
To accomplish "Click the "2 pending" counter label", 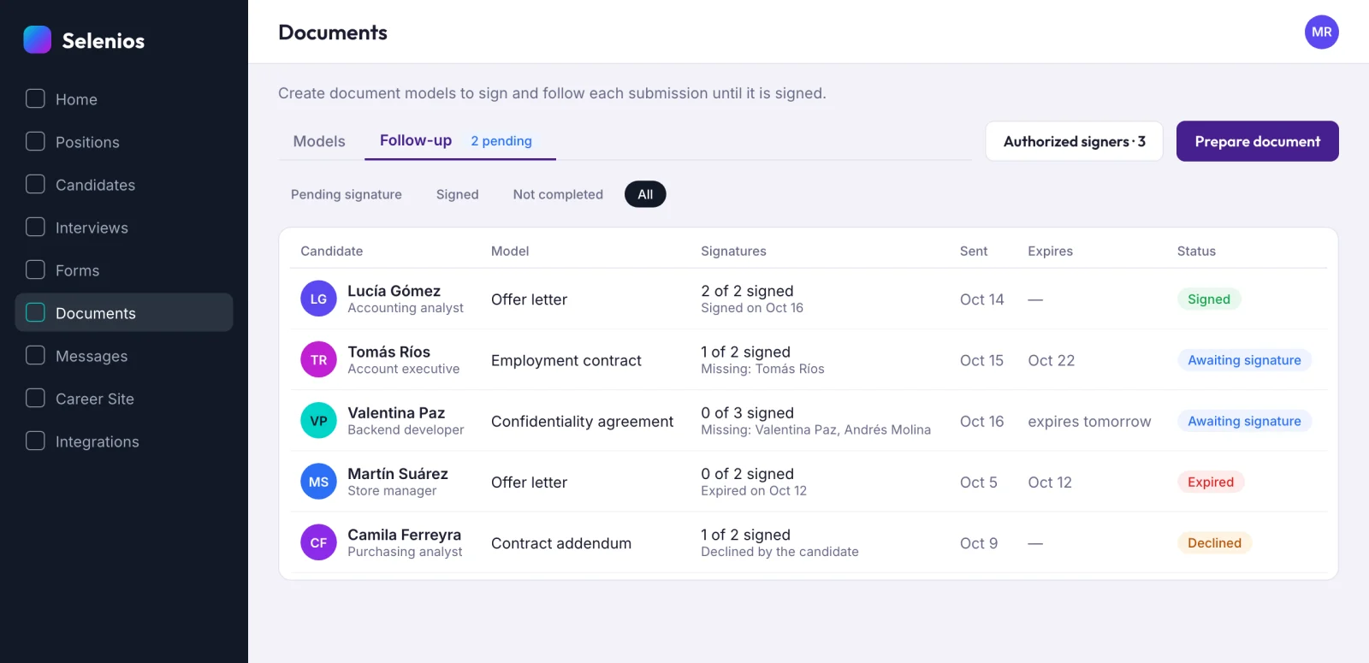I will pyautogui.click(x=501, y=141).
